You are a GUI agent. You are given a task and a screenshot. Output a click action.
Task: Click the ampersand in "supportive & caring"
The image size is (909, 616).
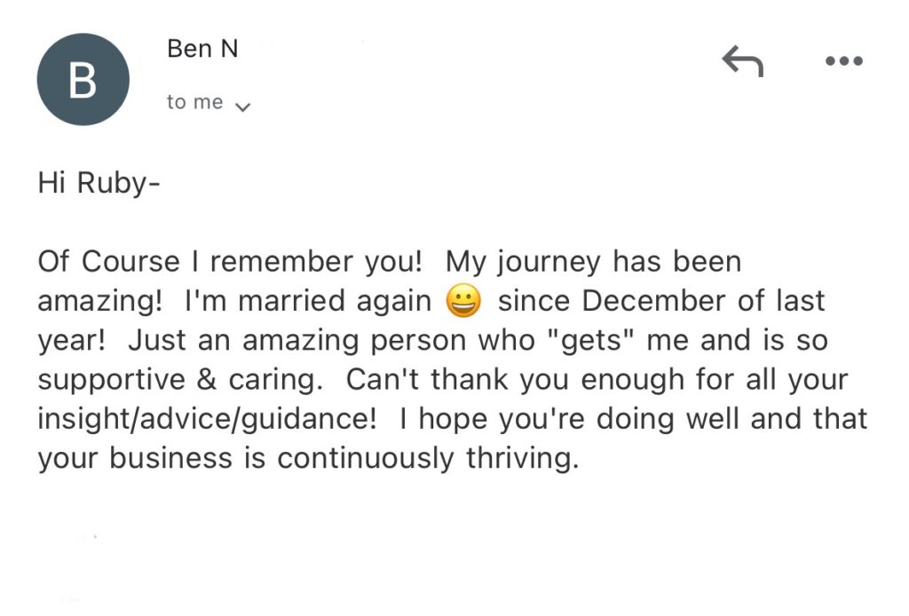click(207, 380)
